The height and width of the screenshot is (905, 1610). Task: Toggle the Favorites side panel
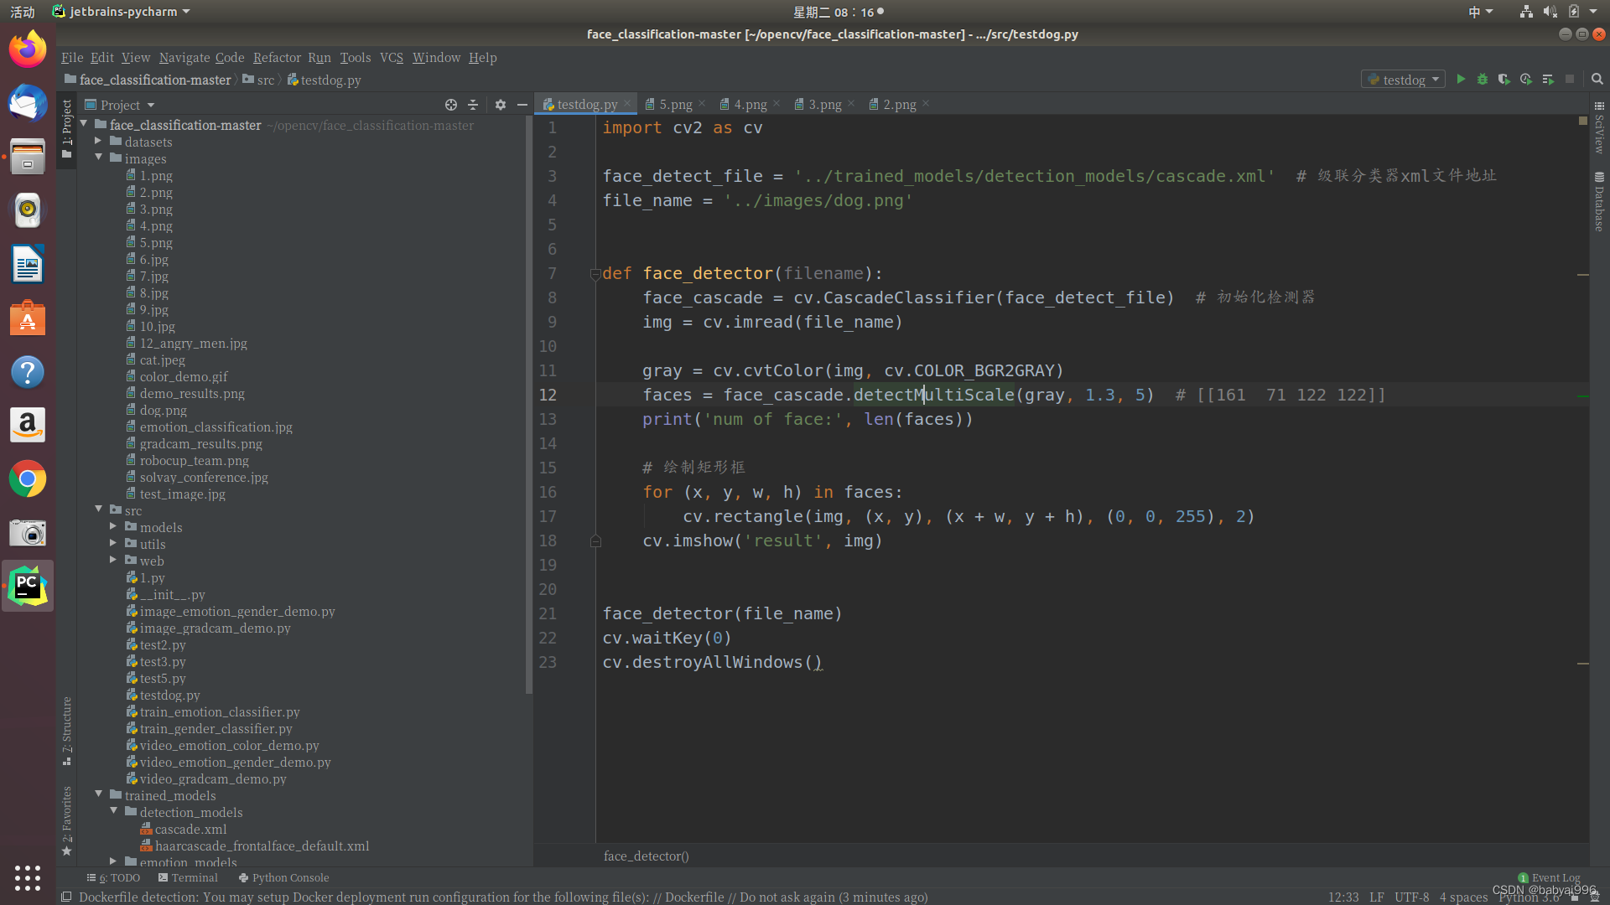point(67,820)
